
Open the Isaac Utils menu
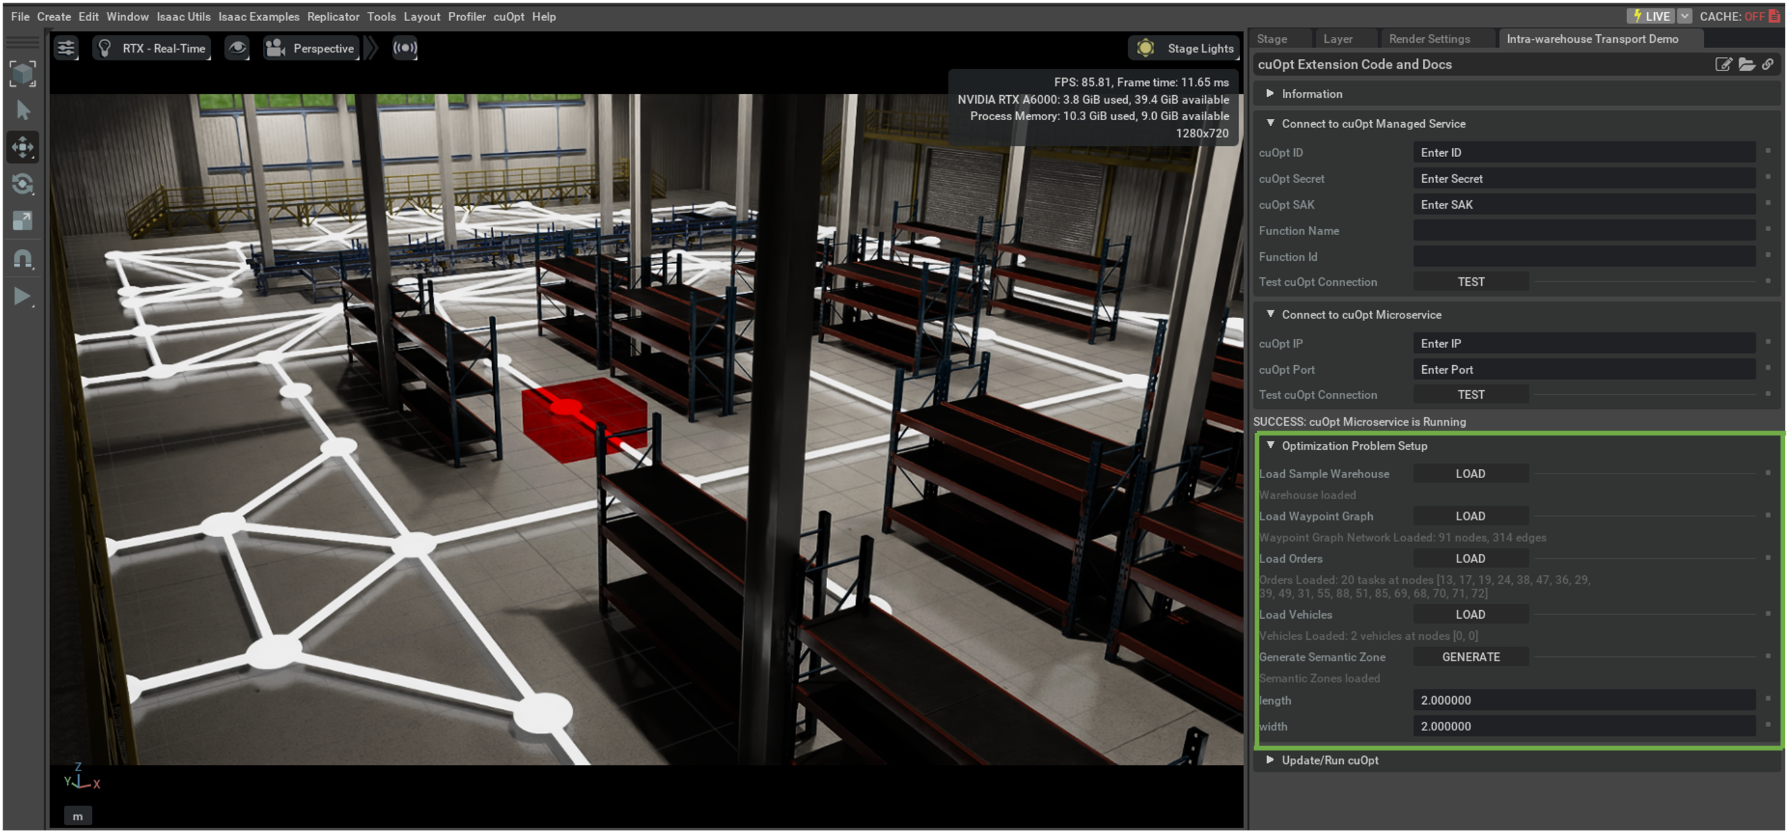click(x=184, y=16)
